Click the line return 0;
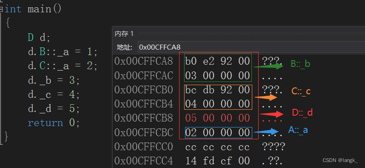 coord(54,123)
